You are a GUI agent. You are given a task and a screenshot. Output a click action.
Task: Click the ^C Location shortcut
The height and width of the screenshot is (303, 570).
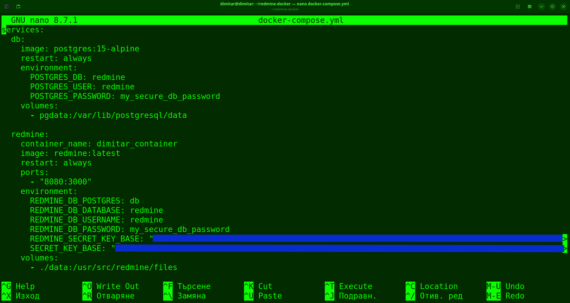[x=432, y=286]
